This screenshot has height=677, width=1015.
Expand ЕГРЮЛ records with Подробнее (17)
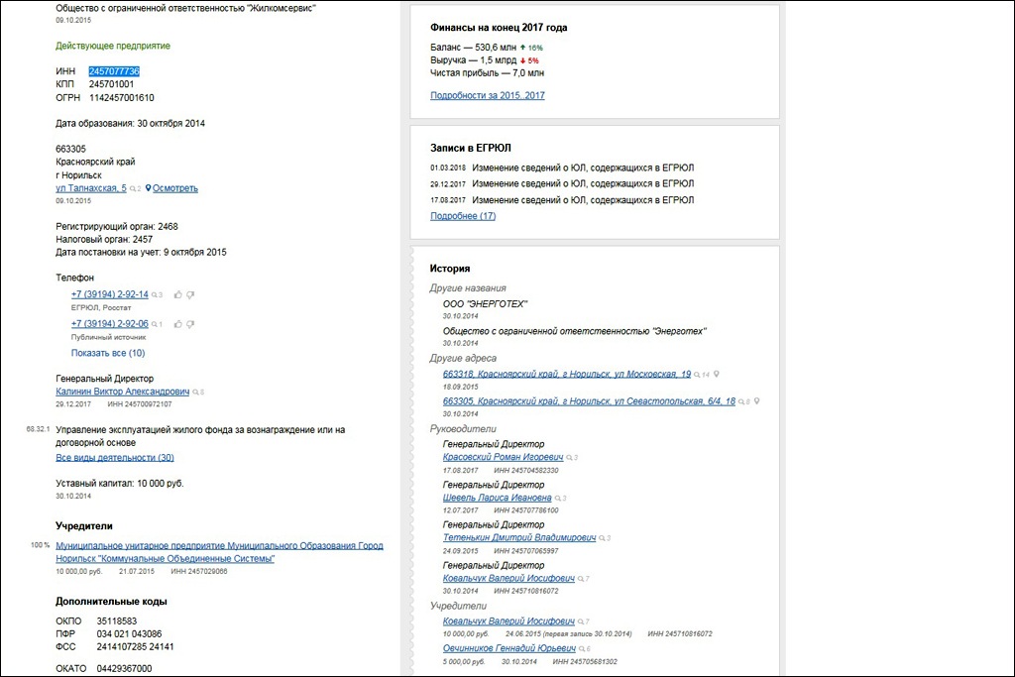(x=463, y=216)
